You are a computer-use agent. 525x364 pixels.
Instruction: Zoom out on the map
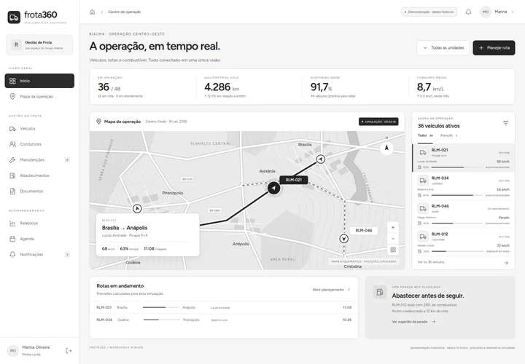tap(393, 239)
